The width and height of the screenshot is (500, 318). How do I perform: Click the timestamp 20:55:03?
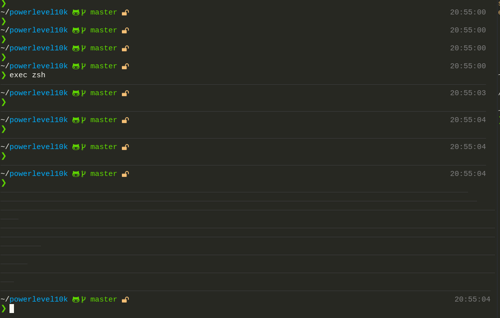(468, 93)
